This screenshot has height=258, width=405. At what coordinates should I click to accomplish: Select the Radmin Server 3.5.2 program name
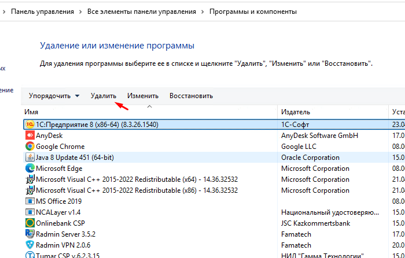click(x=65, y=234)
